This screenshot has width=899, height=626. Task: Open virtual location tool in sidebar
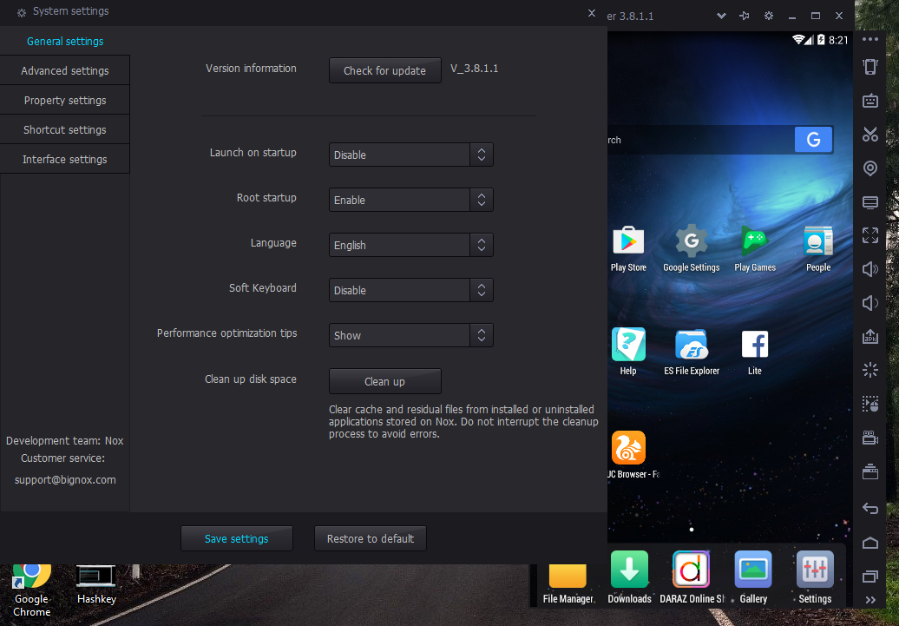click(x=869, y=168)
